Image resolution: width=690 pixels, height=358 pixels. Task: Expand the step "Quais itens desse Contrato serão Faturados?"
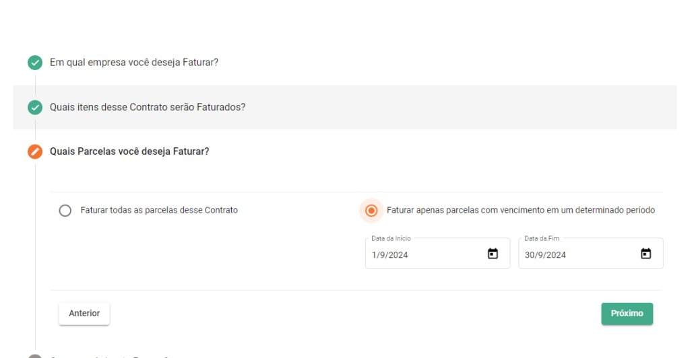(148, 108)
